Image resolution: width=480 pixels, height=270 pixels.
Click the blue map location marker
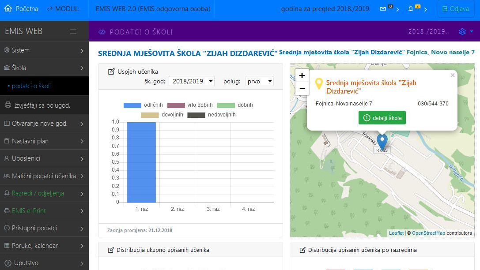tap(382, 142)
